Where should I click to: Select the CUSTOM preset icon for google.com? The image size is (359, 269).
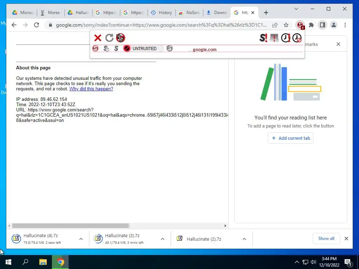click(x=170, y=48)
